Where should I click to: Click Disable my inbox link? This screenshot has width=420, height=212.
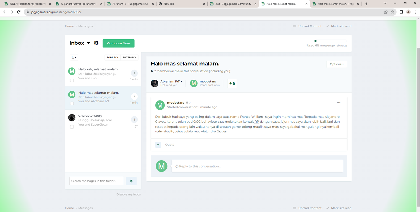tap(129, 194)
